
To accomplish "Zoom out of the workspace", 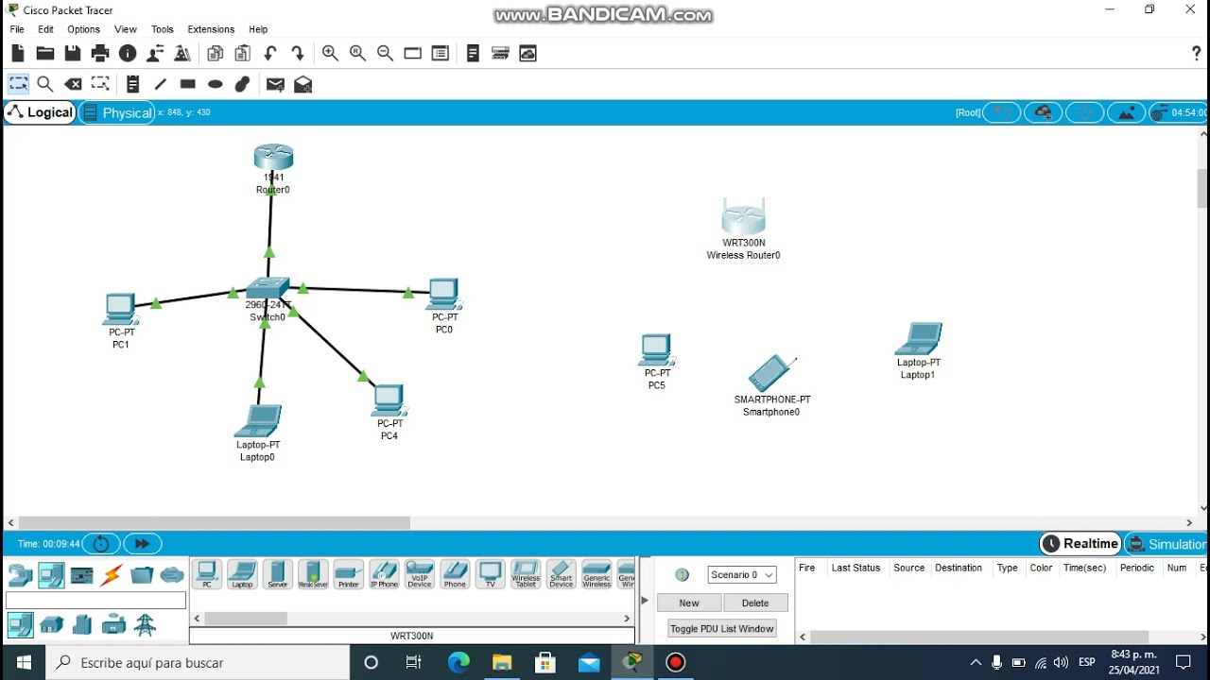I will [385, 54].
